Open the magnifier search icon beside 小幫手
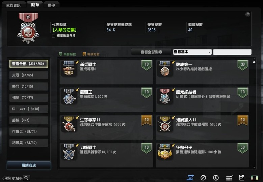The width and height of the screenshot is (263, 182). click(x=26, y=178)
